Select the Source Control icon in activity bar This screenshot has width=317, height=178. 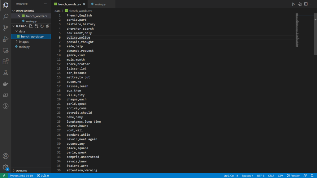(x=6, y=28)
